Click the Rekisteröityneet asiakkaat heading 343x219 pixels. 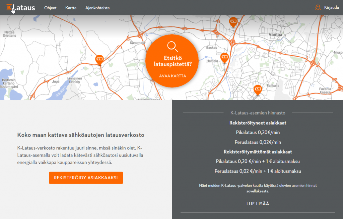pyautogui.click(x=258, y=123)
